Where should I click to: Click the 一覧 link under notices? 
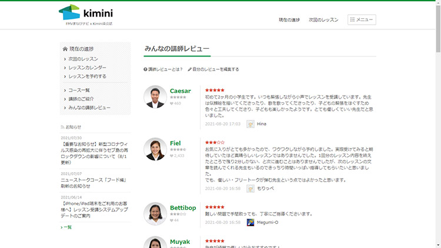click(66, 227)
